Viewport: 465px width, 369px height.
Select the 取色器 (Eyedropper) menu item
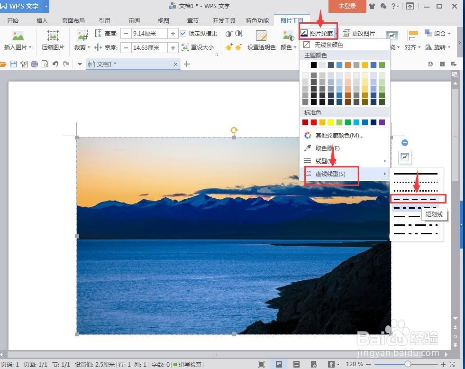tap(345, 148)
